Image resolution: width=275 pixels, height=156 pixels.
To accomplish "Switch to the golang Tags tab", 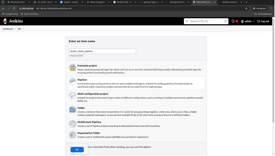I will click(x=151, y=2).
